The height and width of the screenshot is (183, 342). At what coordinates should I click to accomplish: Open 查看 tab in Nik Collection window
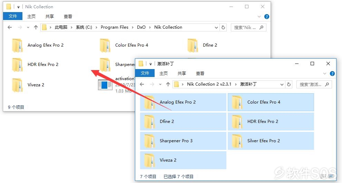[68, 16]
